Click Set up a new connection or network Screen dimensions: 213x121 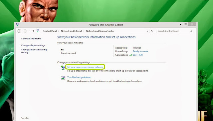click(85, 67)
